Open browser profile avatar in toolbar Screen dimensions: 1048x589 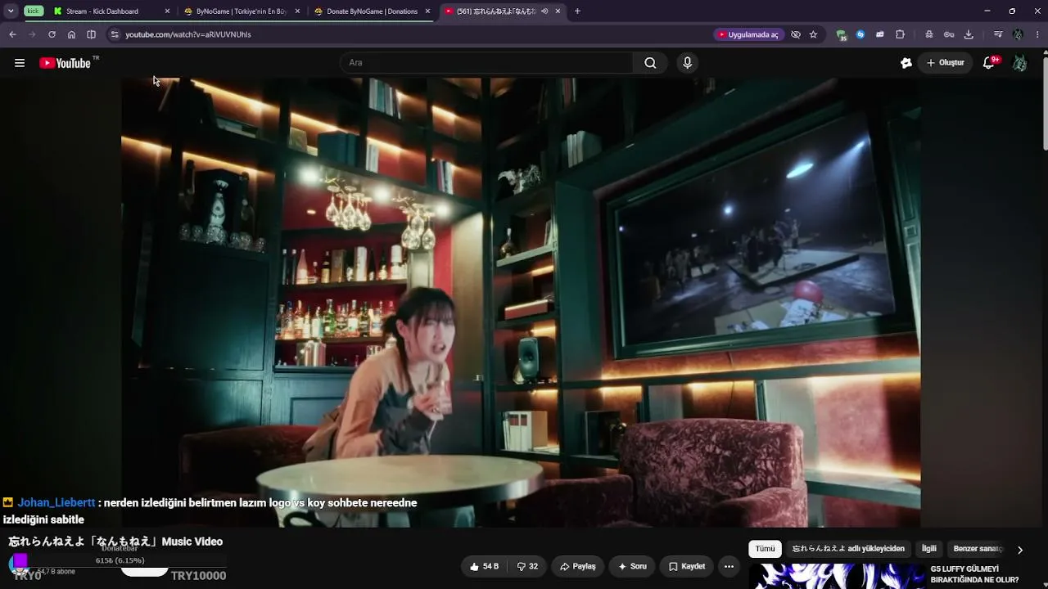pyautogui.click(x=1018, y=34)
